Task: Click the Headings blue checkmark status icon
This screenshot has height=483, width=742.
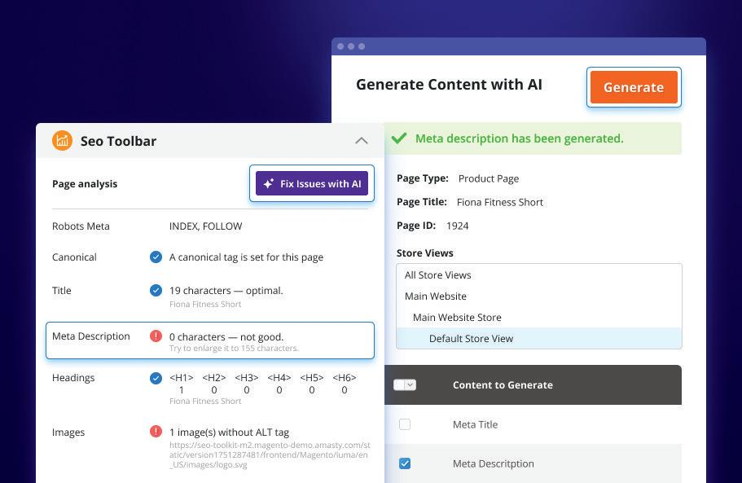Action: [156, 378]
